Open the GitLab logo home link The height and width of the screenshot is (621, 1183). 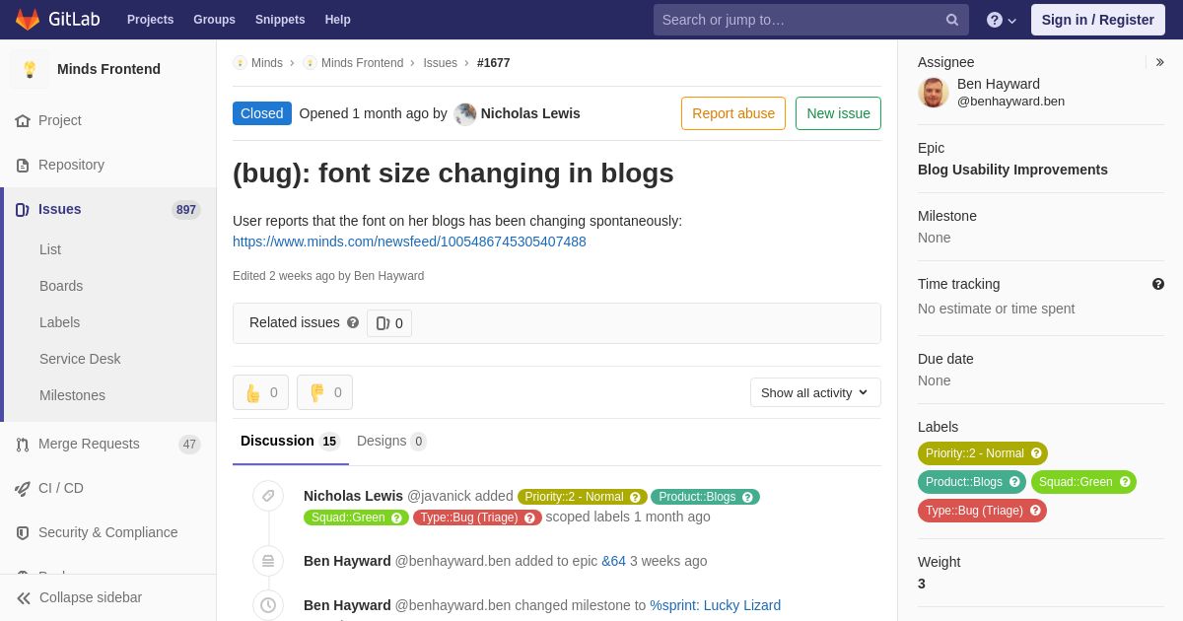(x=57, y=20)
